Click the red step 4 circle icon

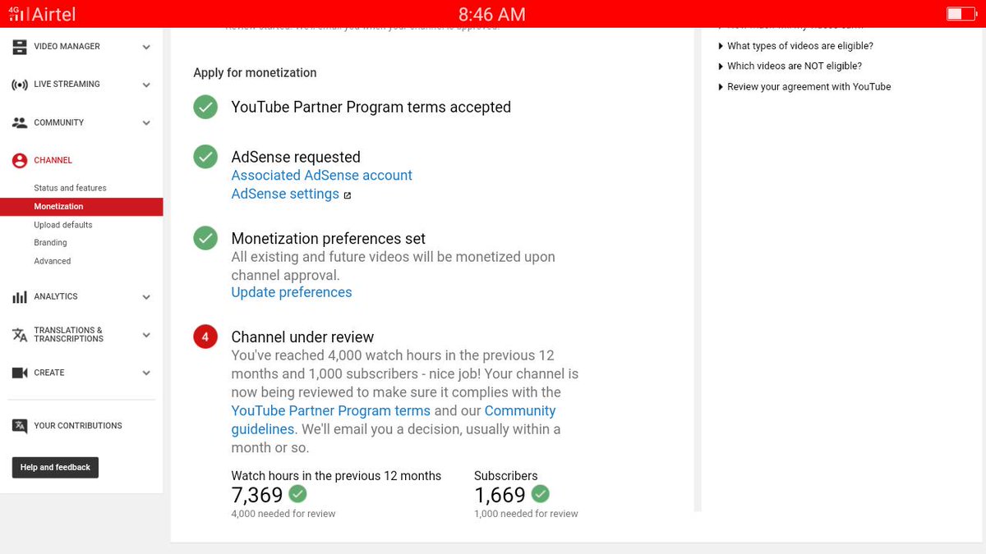click(x=205, y=337)
